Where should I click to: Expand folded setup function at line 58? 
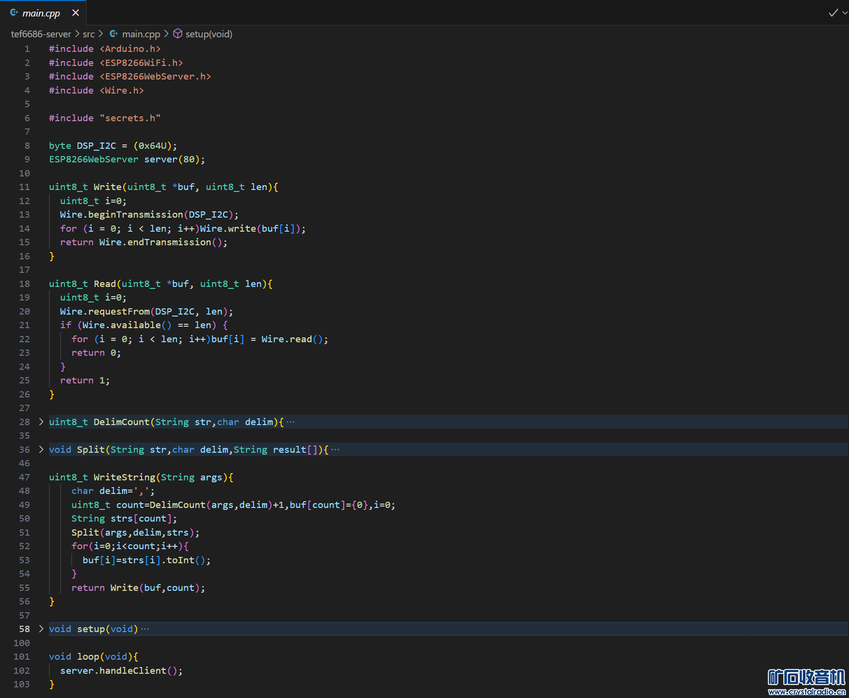click(41, 629)
